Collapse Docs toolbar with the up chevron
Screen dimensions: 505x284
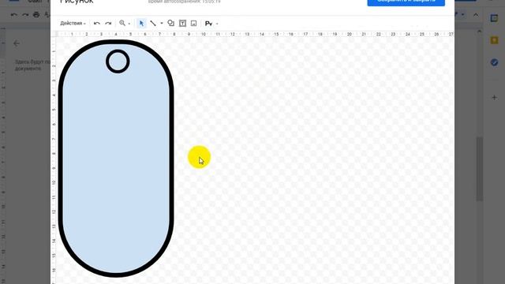(476, 15)
